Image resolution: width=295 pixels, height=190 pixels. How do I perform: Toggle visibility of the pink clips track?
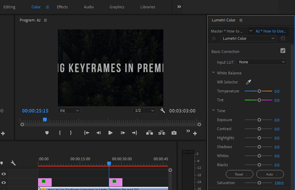(x=3, y=183)
